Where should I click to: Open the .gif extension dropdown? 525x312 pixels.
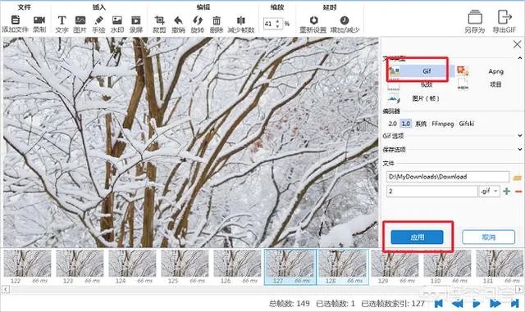pos(490,191)
